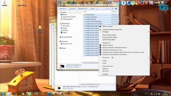The width and height of the screenshot is (171, 96).
Task: Open the blue C icon on the taskbar
Action: pos(49,94)
